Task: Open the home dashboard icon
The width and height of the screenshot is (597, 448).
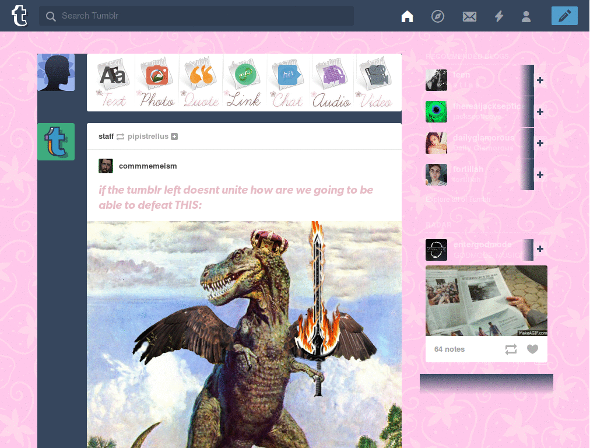Action: 407,16
